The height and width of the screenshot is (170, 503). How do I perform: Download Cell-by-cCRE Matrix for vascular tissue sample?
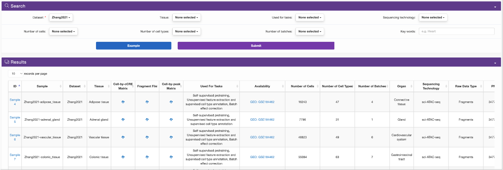(123, 137)
